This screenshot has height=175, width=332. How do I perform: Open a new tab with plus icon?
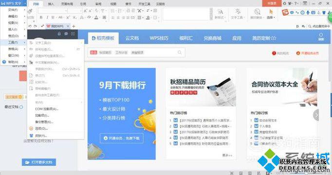coord(74,26)
